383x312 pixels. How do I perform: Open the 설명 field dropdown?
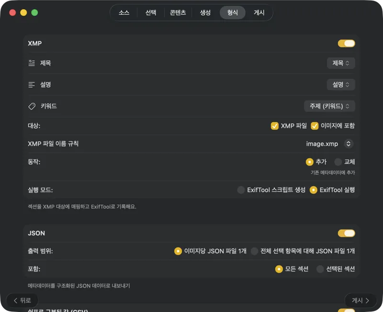340,84
